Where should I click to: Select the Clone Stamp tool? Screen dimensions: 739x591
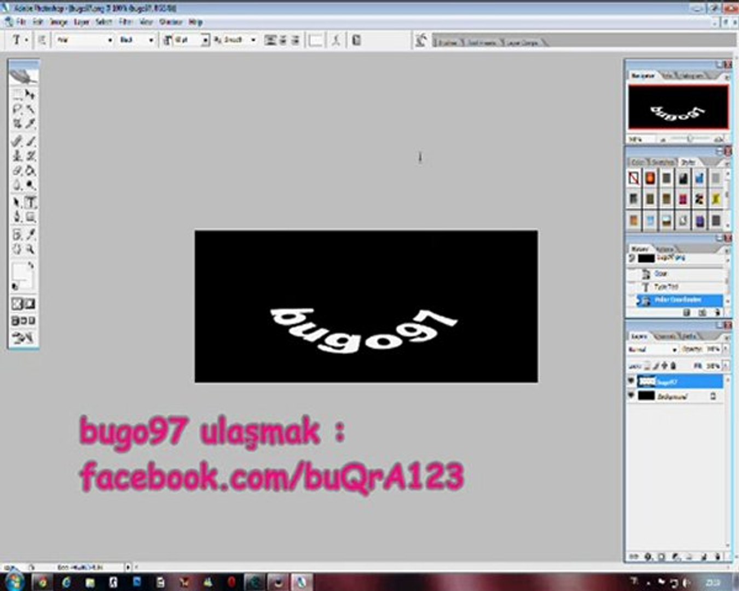coord(18,156)
